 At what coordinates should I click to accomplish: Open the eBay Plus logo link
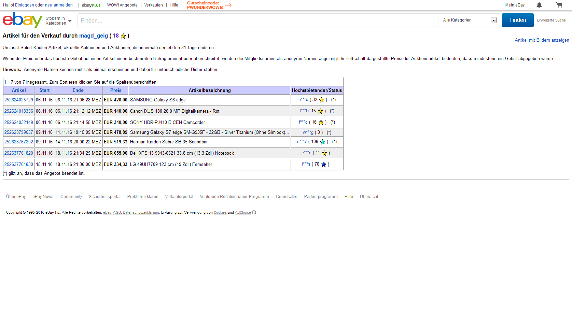coord(91,5)
